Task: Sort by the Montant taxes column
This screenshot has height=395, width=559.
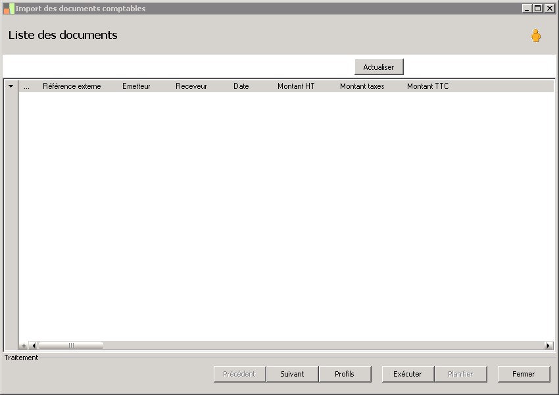Action: pos(361,86)
